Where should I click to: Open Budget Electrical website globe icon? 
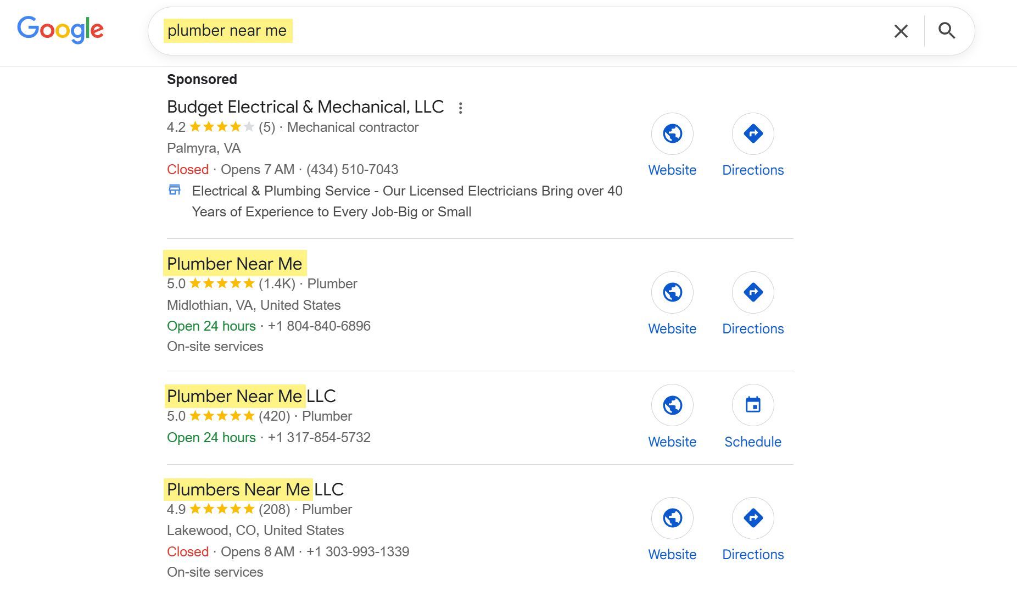tap(672, 133)
